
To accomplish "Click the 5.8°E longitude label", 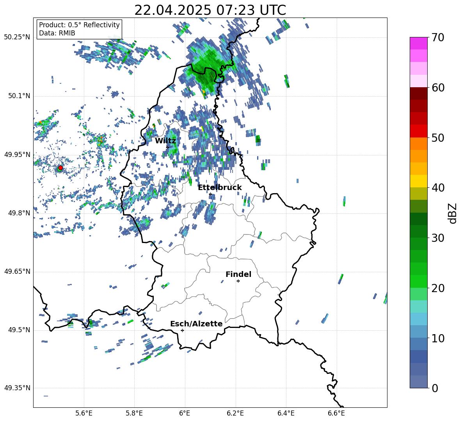I will [134, 413].
